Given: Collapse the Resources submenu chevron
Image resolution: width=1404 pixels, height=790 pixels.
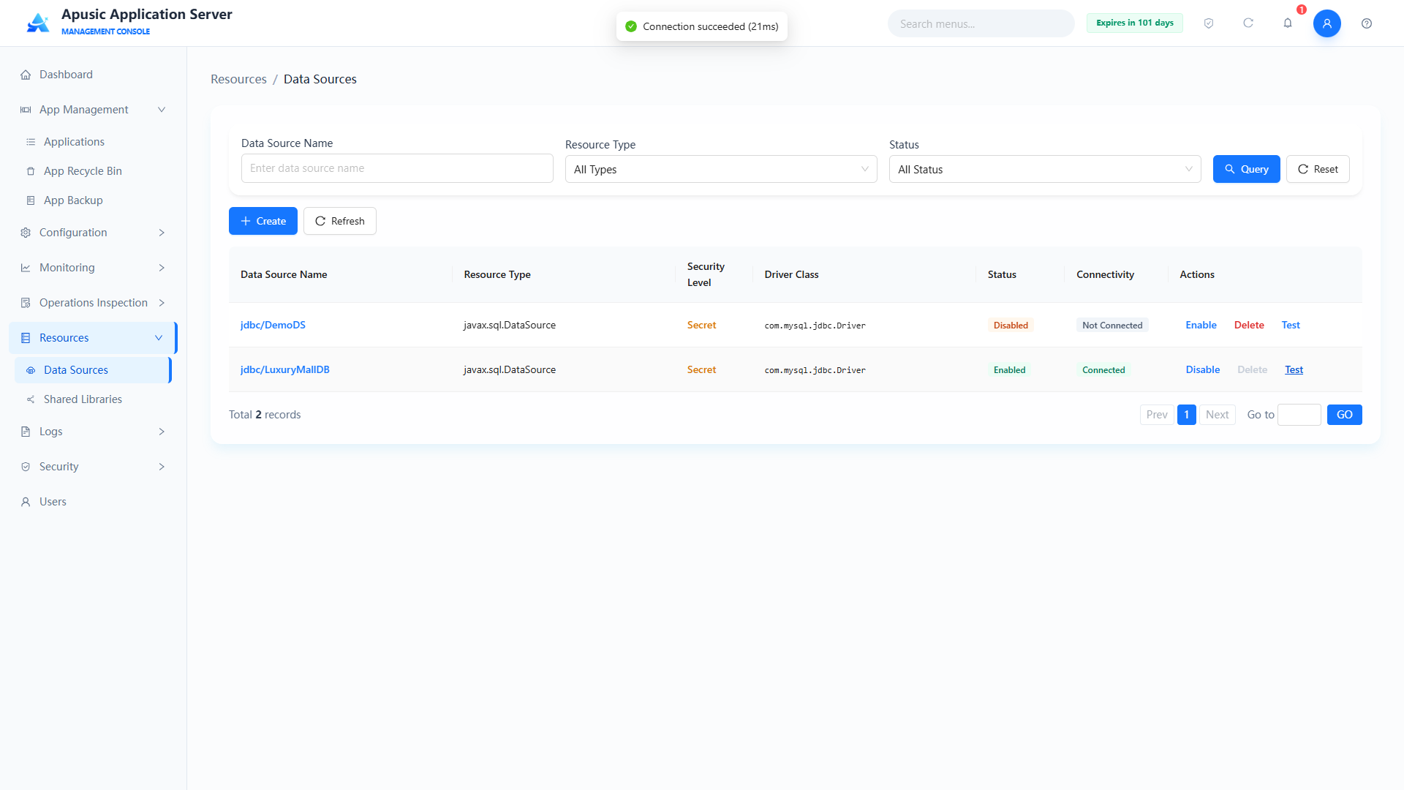Looking at the screenshot, I should pos(159,338).
